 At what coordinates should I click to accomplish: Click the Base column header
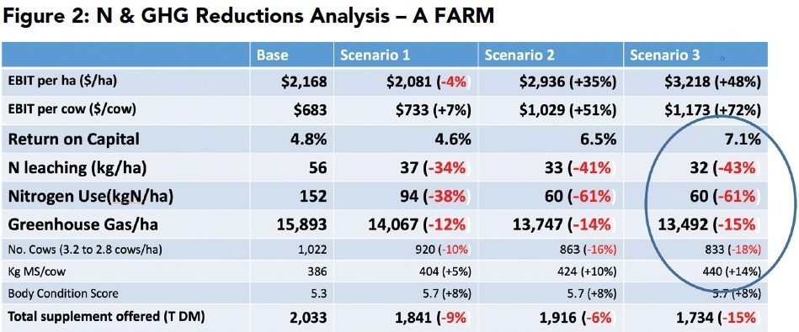point(272,55)
